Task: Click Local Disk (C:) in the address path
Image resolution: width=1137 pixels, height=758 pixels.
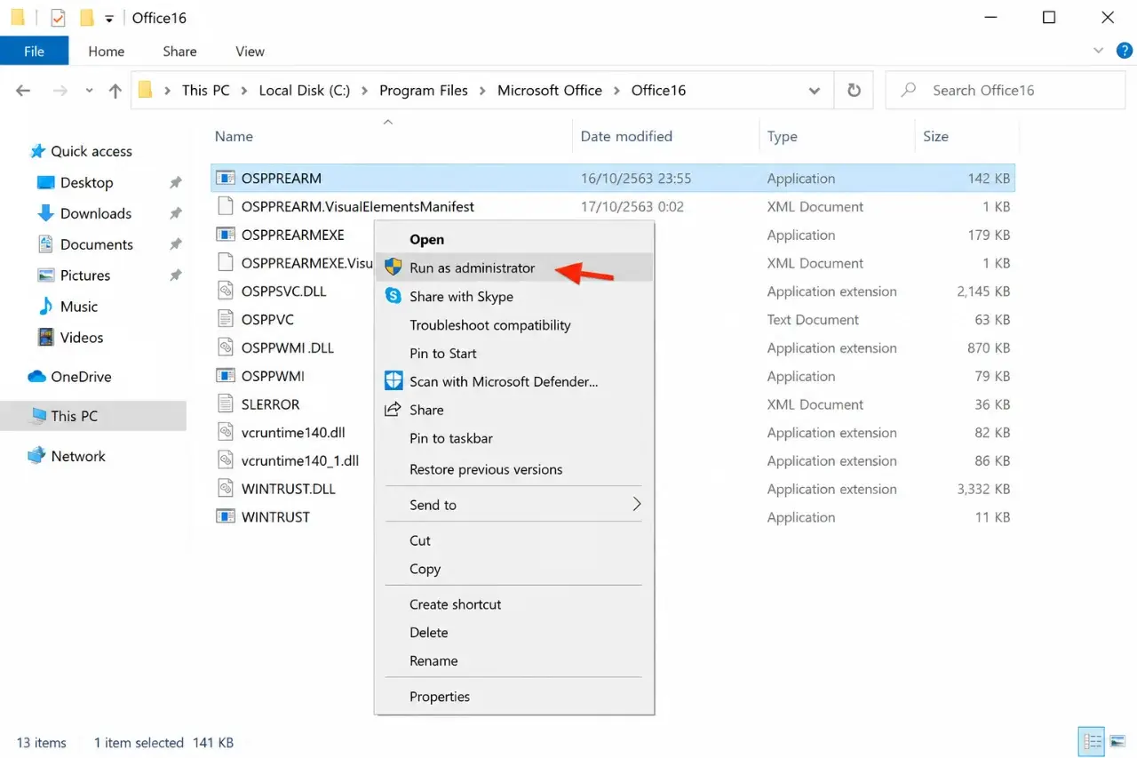Action: coord(304,91)
